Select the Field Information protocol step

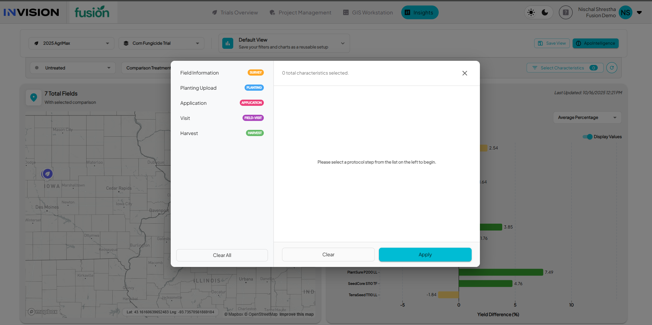pyautogui.click(x=199, y=73)
